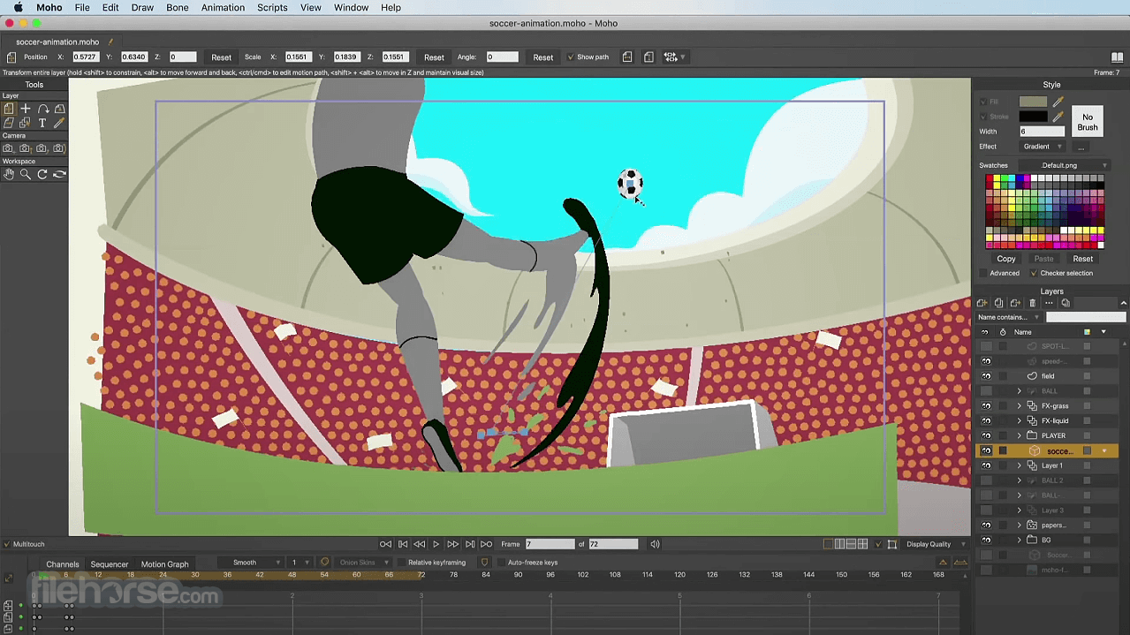Select the Eyedropper tool in Layer tools
1130x635 pixels.
point(59,123)
